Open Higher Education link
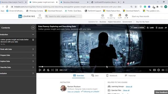The height and width of the screenshot is (94, 168). [x=114, y=22]
